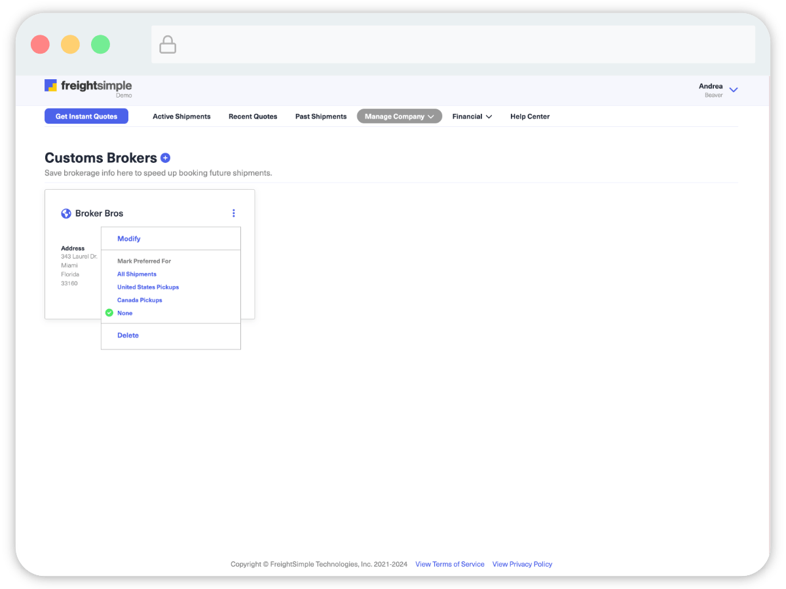Screen dimensions: 786x589
Task: Click the plus icon beside Customs Brokers
Action: (x=166, y=158)
